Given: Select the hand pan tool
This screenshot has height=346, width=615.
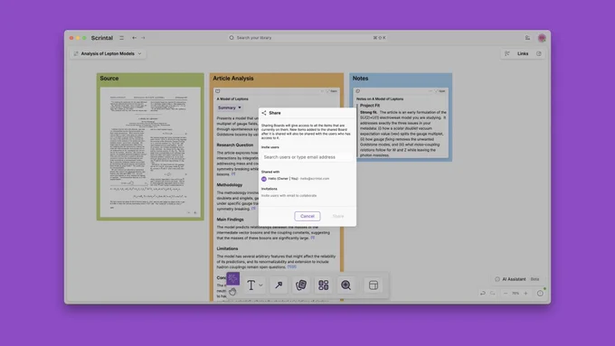Looking at the screenshot, I should (232, 292).
